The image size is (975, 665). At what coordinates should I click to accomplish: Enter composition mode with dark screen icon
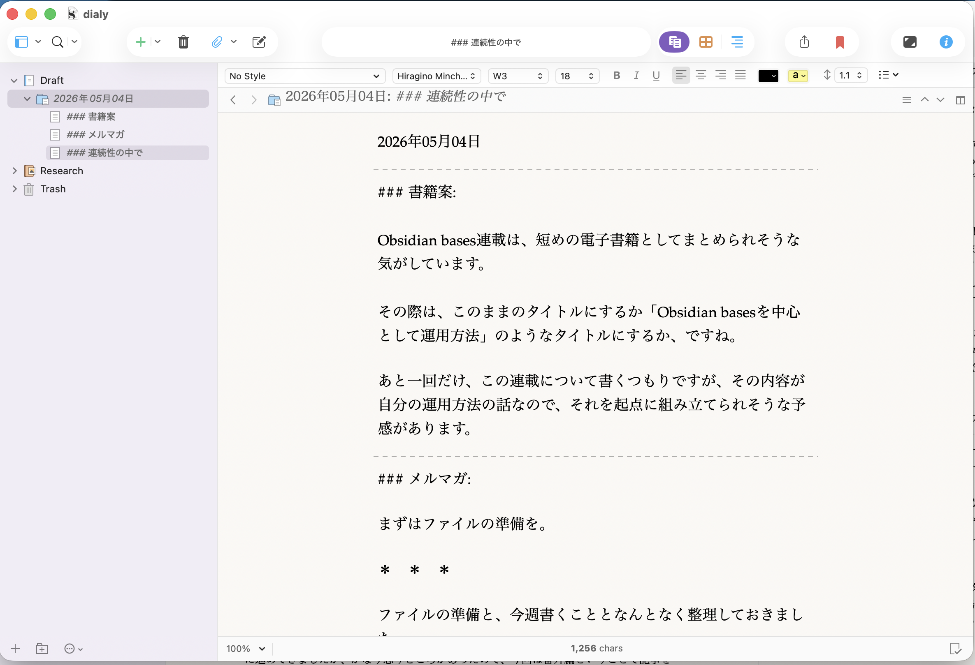[910, 42]
